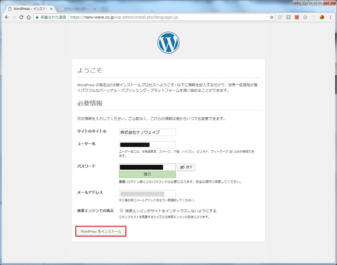Image resolution: width=337 pixels, height=265 pixels.
Task: Click the grid extension icon beside the star
Action: pyautogui.click(x=280, y=17)
